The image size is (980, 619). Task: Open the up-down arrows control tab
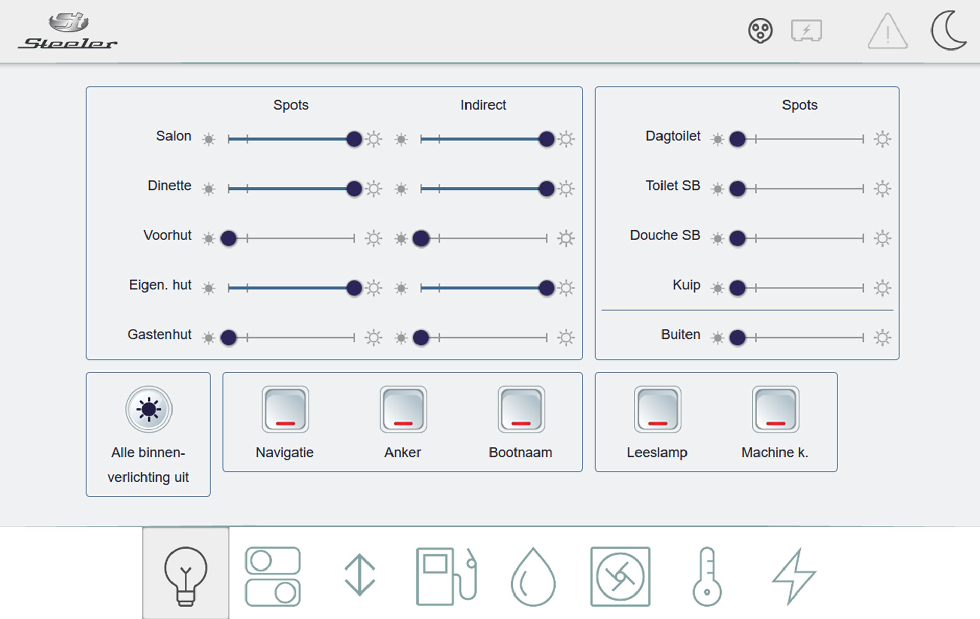360,575
